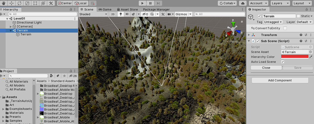The height and width of the screenshot is (124, 314).
Task: Toggle scene lighting lightbulb icon
Action: (x=121, y=14)
